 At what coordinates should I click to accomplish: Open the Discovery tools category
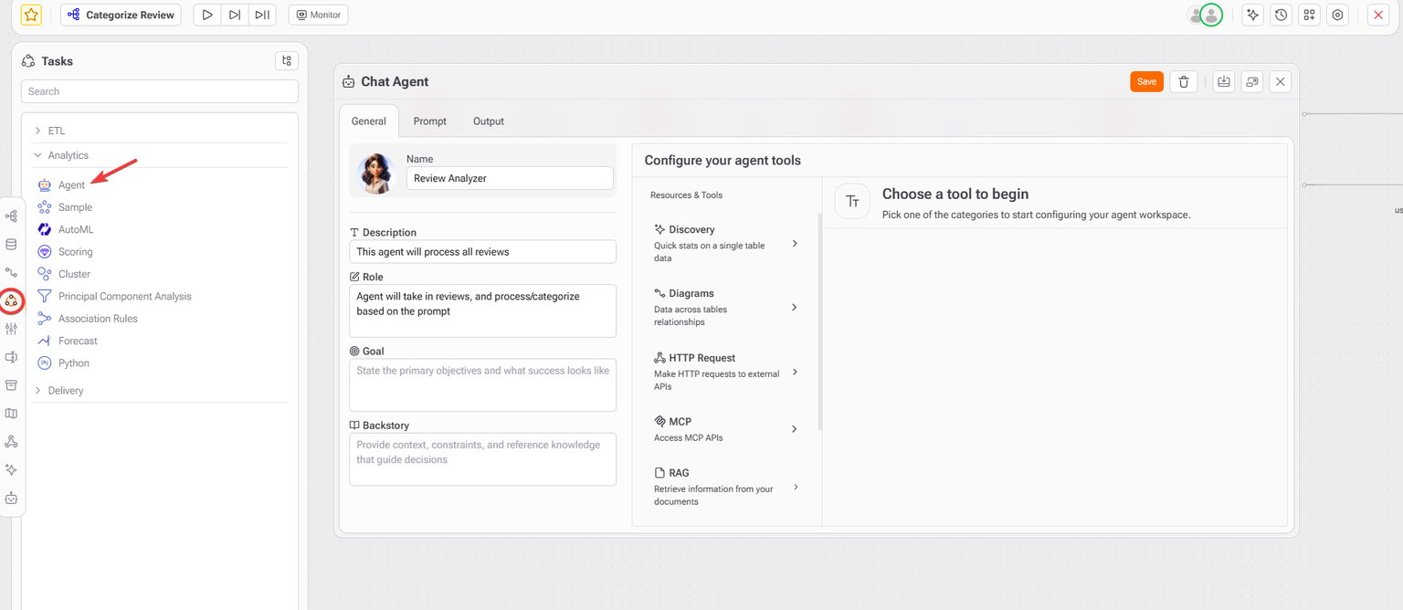725,243
